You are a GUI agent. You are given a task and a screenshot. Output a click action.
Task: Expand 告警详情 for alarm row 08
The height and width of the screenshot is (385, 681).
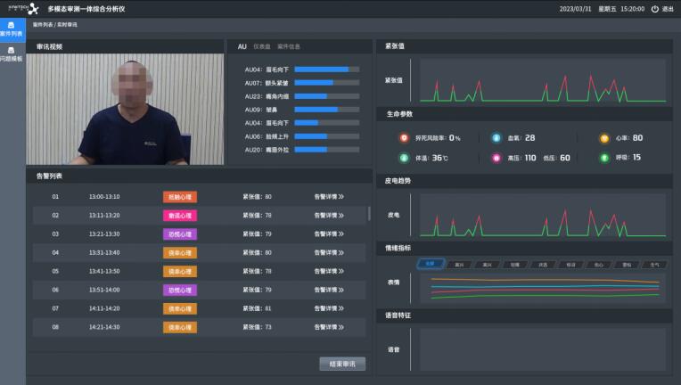[x=329, y=327]
